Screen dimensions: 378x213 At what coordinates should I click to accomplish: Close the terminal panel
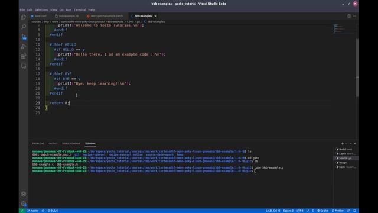point(355,143)
